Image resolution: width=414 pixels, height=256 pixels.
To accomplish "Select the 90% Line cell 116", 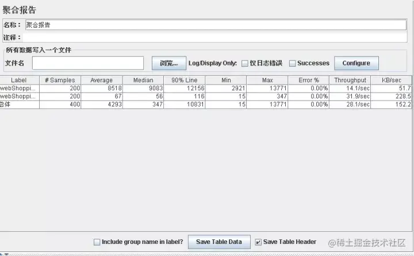I will [185, 97].
